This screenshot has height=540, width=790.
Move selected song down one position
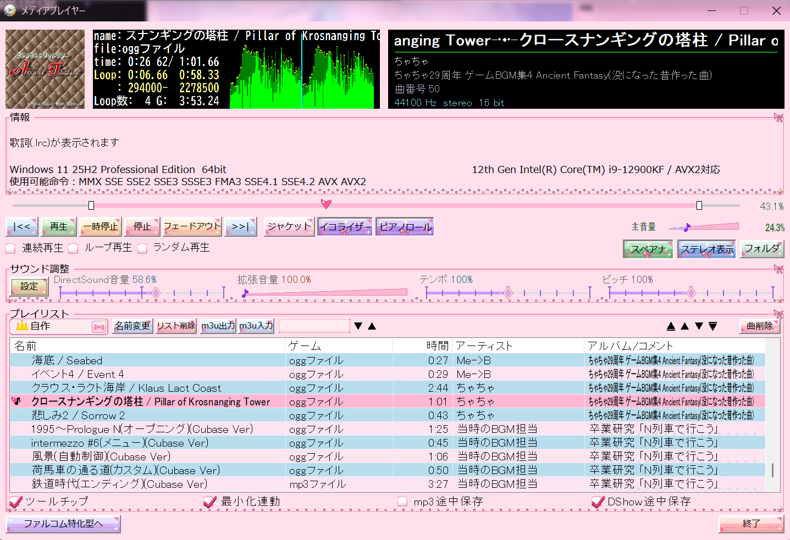pos(699,326)
